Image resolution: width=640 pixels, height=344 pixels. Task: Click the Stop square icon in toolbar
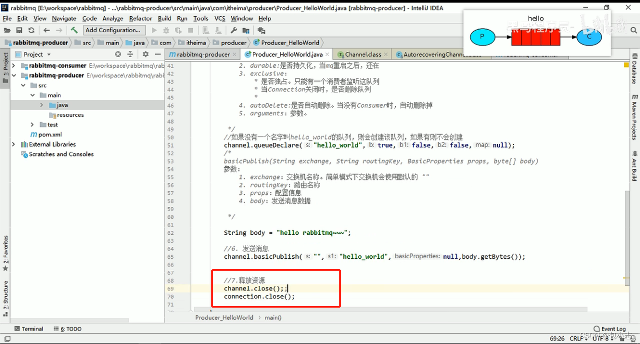[191, 31]
